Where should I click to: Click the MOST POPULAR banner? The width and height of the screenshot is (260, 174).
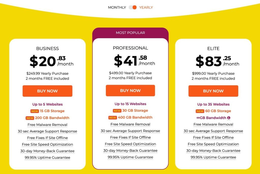[130, 33]
